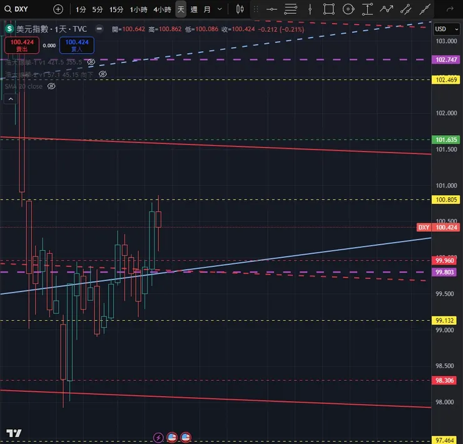Click the 0.000 spread value
463x444 pixels.
49,46
